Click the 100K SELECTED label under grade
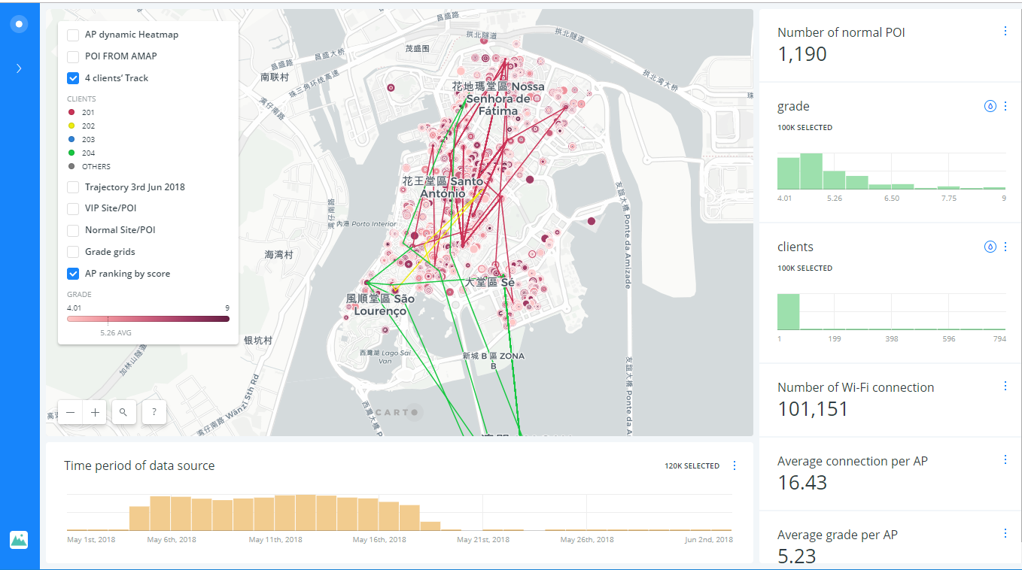The image size is (1022, 570). click(805, 128)
